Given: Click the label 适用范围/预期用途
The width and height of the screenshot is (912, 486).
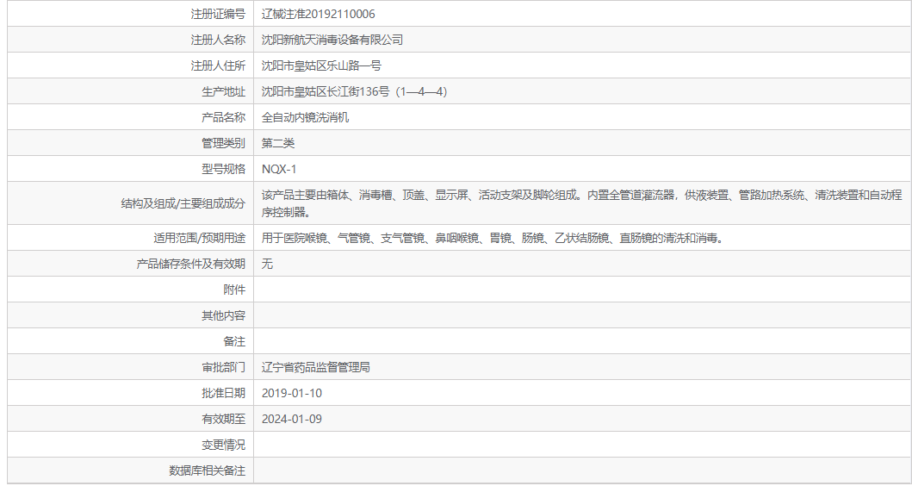Looking at the screenshot, I should (x=199, y=238).
